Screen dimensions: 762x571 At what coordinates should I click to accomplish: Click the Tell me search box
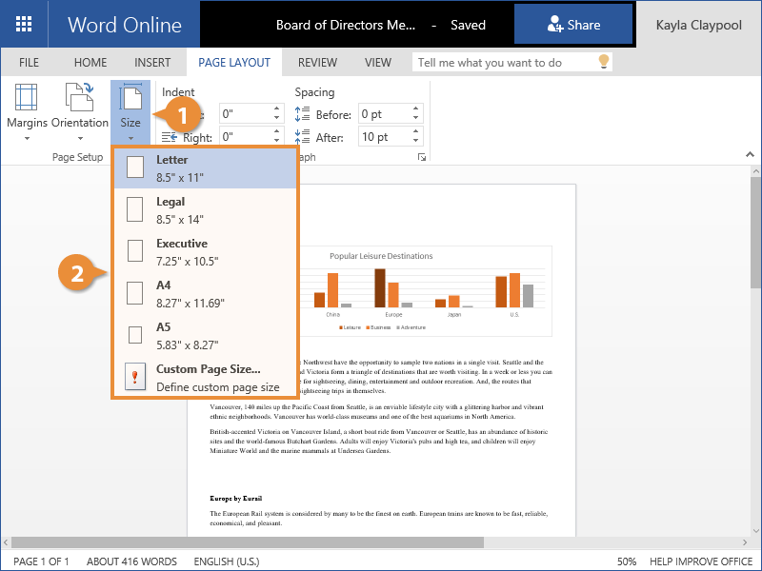(503, 63)
